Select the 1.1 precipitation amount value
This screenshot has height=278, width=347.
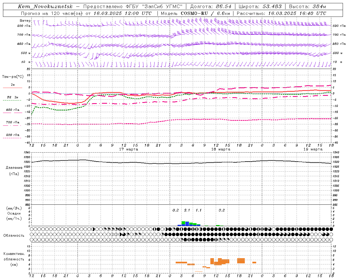pos(199,210)
